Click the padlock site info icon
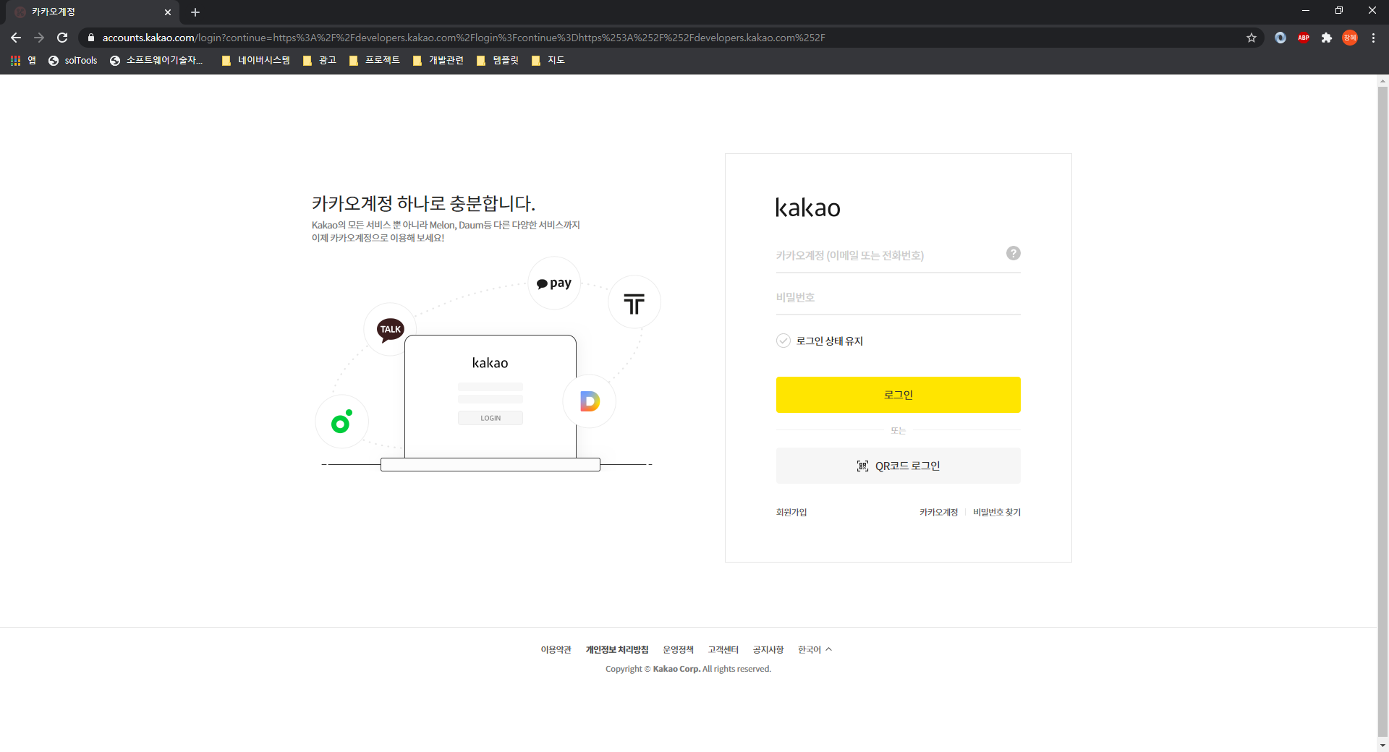 [91, 38]
